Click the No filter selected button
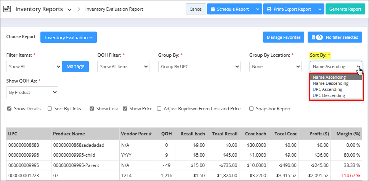 tap(335, 37)
